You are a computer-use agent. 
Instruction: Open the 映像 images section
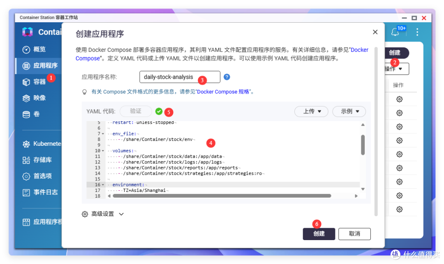(39, 98)
